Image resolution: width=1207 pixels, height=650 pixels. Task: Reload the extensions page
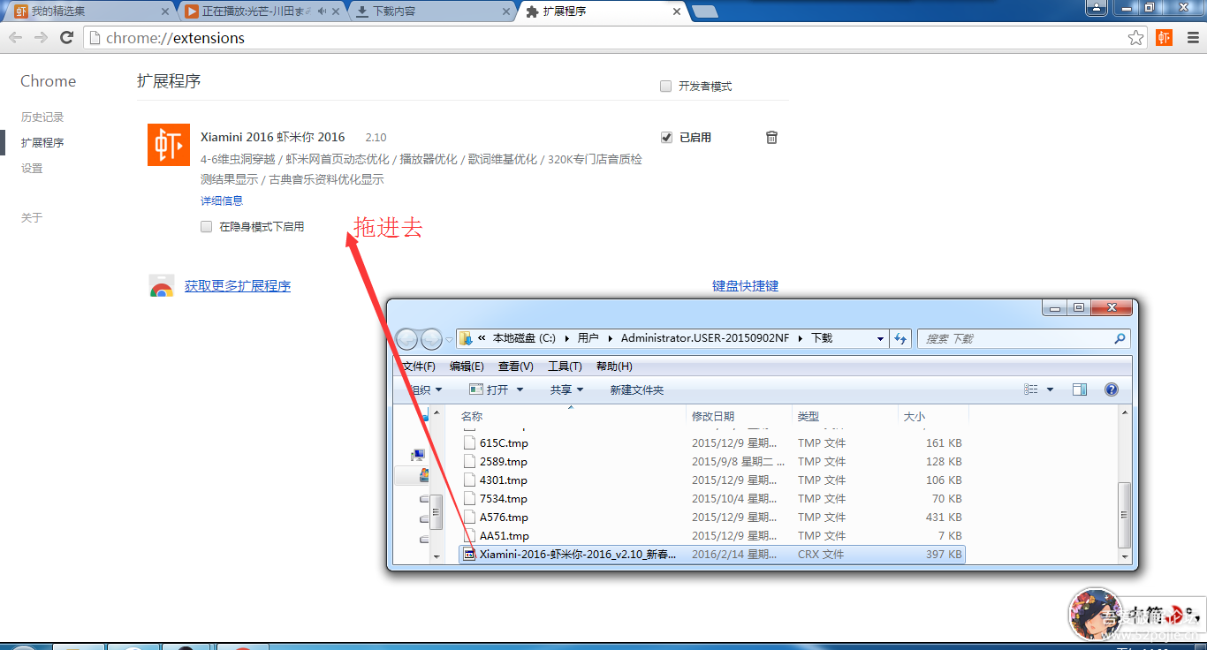66,38
